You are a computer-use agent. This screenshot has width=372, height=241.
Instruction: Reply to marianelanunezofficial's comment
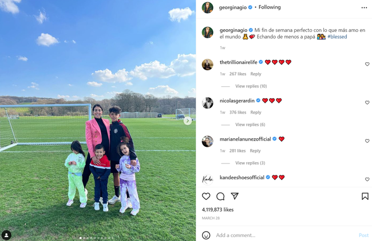click(255, 151)
